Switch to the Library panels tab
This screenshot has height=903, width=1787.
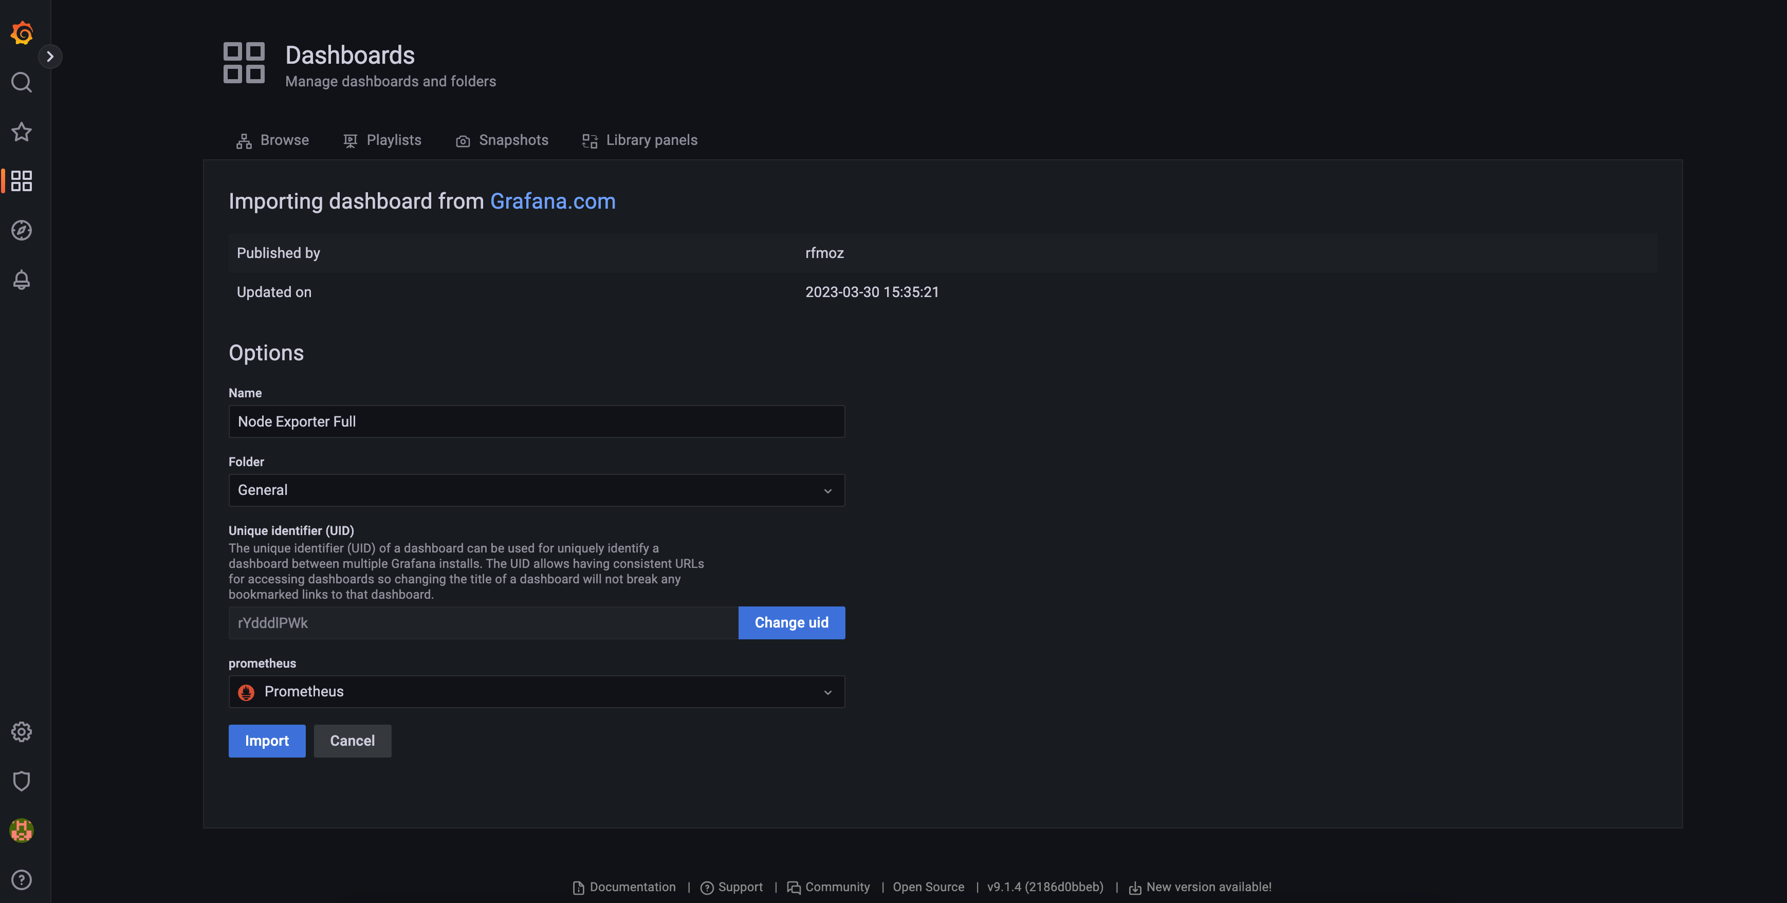click(639, 140)
